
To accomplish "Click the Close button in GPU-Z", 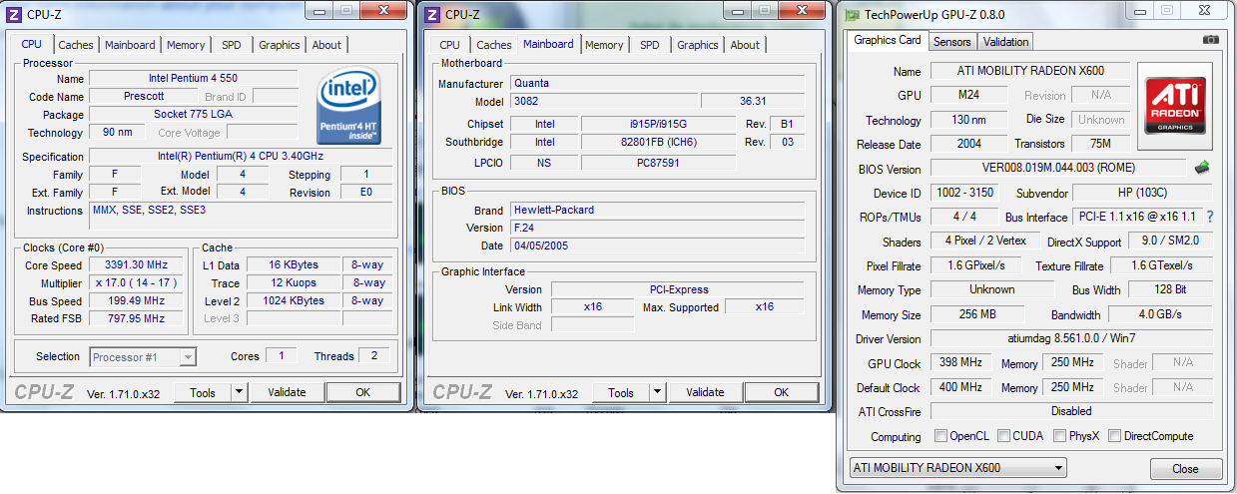I will 1186,469.
